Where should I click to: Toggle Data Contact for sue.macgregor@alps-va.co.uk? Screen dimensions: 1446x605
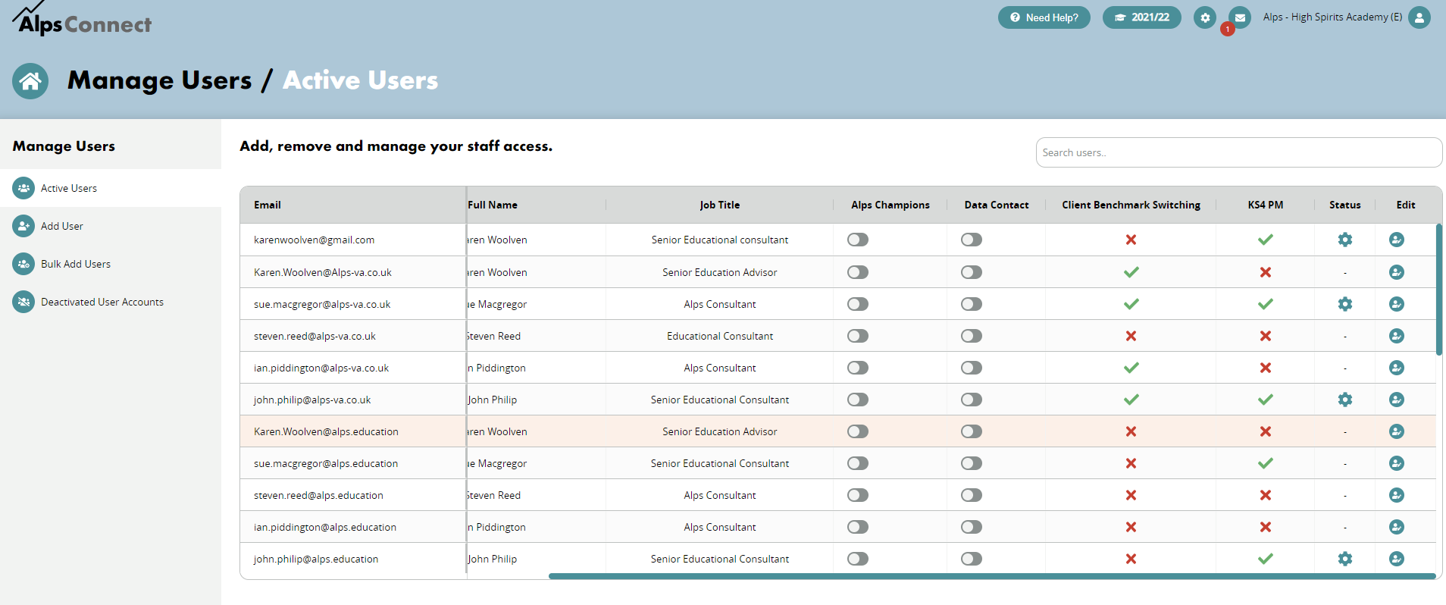(972, 304)
